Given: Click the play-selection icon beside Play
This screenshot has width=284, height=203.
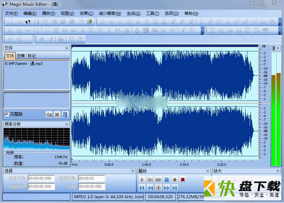Looking at the screenshot, I should click(x=150, y=179).
